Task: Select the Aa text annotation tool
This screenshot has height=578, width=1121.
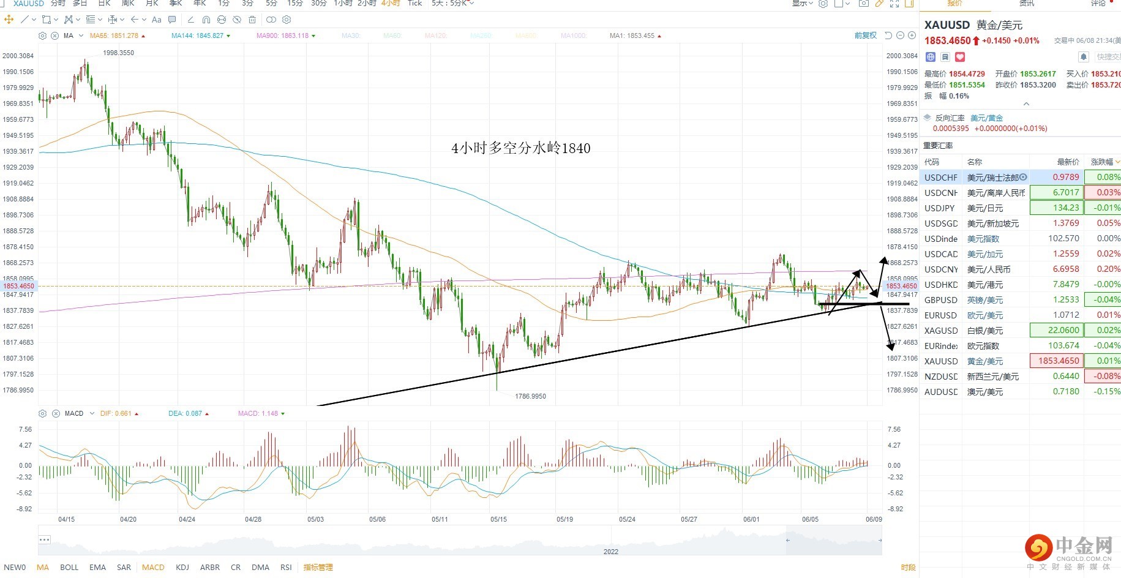Action: (x=157, y=20)
